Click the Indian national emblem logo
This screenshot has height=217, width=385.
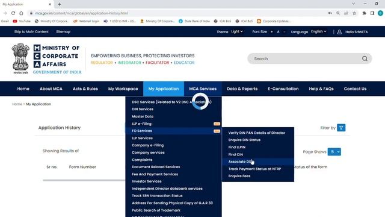[x=20, y=58]
